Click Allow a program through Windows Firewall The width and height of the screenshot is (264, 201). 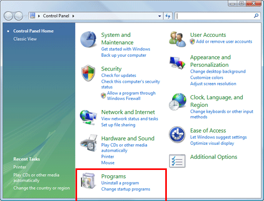click(131, 96)
